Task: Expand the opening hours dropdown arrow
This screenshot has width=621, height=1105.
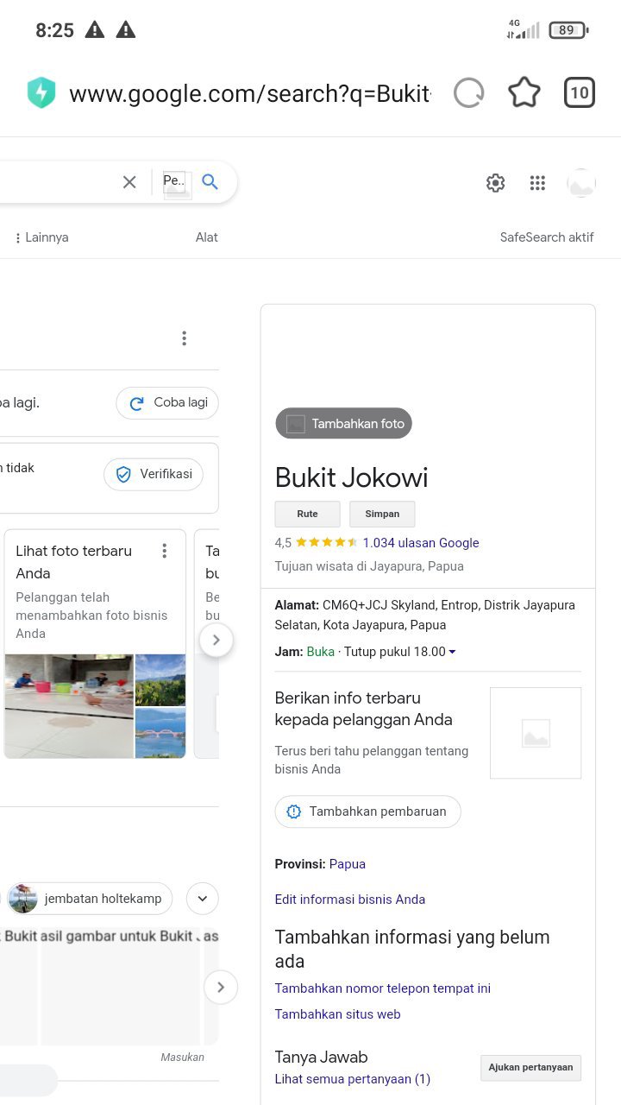Action: pos(453,653)
